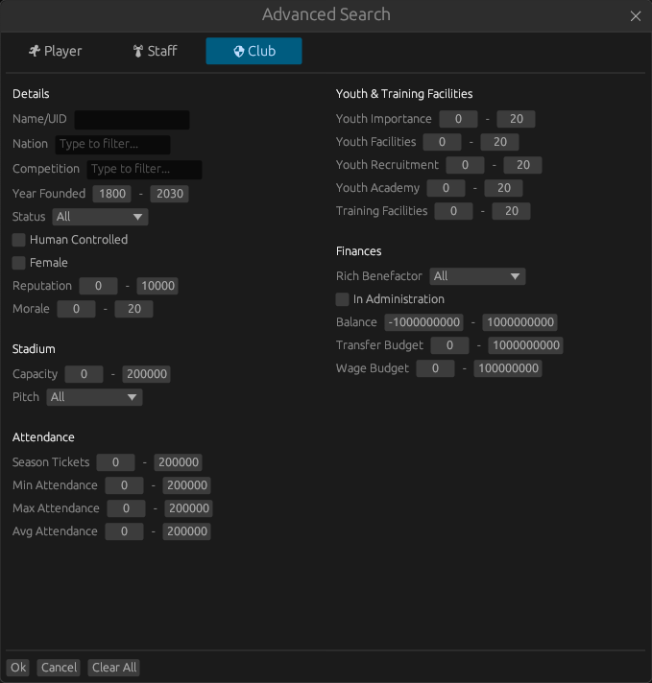Expand the Pitch dropdown

[x=94, y=397]
